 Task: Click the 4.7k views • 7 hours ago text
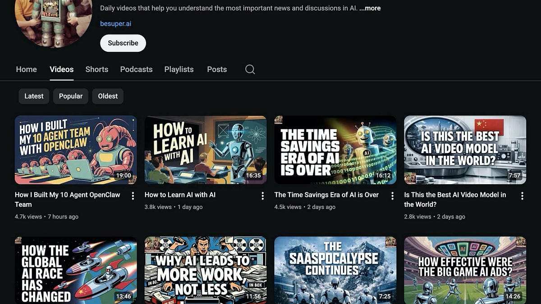[46, 217]
